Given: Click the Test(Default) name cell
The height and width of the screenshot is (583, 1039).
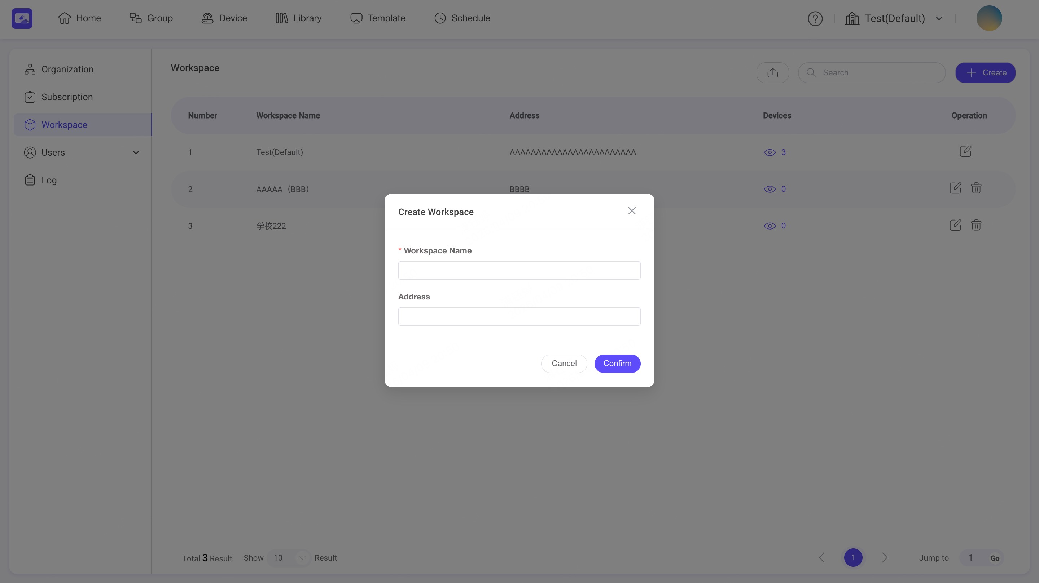Looking at the screenshot, I should (280, 152).
